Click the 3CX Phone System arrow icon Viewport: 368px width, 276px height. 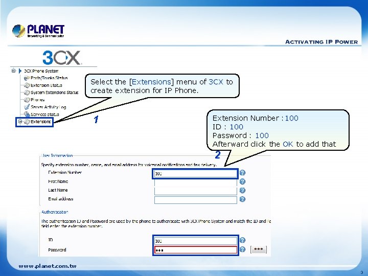coord(20,71)
